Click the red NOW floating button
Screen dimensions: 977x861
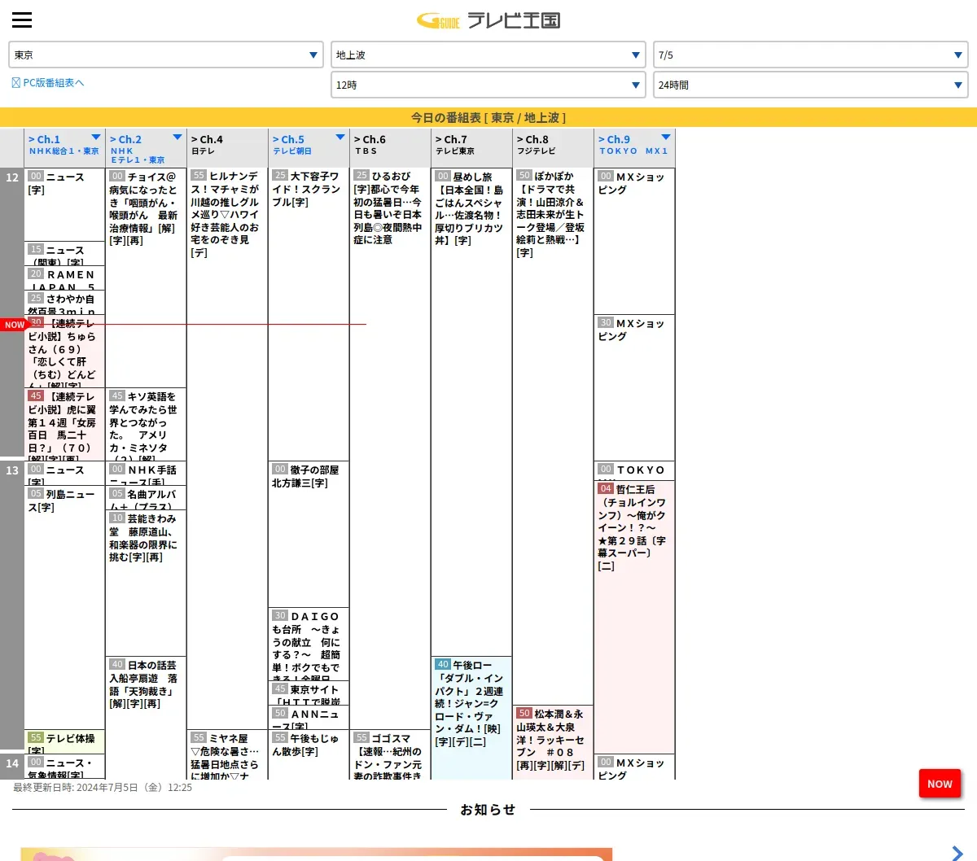click(x=940, y=784)
